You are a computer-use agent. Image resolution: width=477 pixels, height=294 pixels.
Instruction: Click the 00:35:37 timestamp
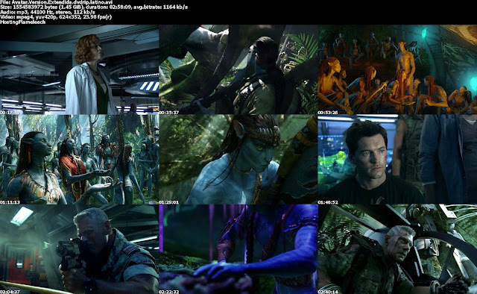[x=169, y=113]
